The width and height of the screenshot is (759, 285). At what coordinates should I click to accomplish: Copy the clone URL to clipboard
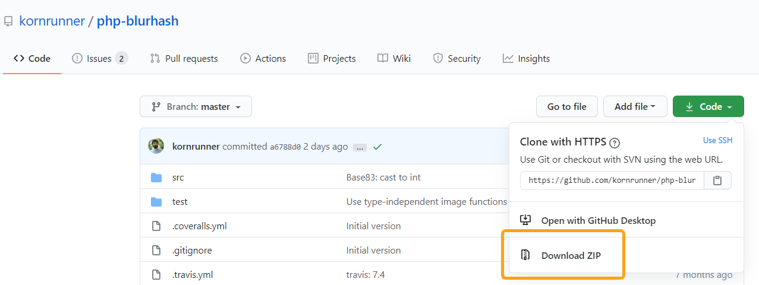pyautogui.click(x=717, y=180)
